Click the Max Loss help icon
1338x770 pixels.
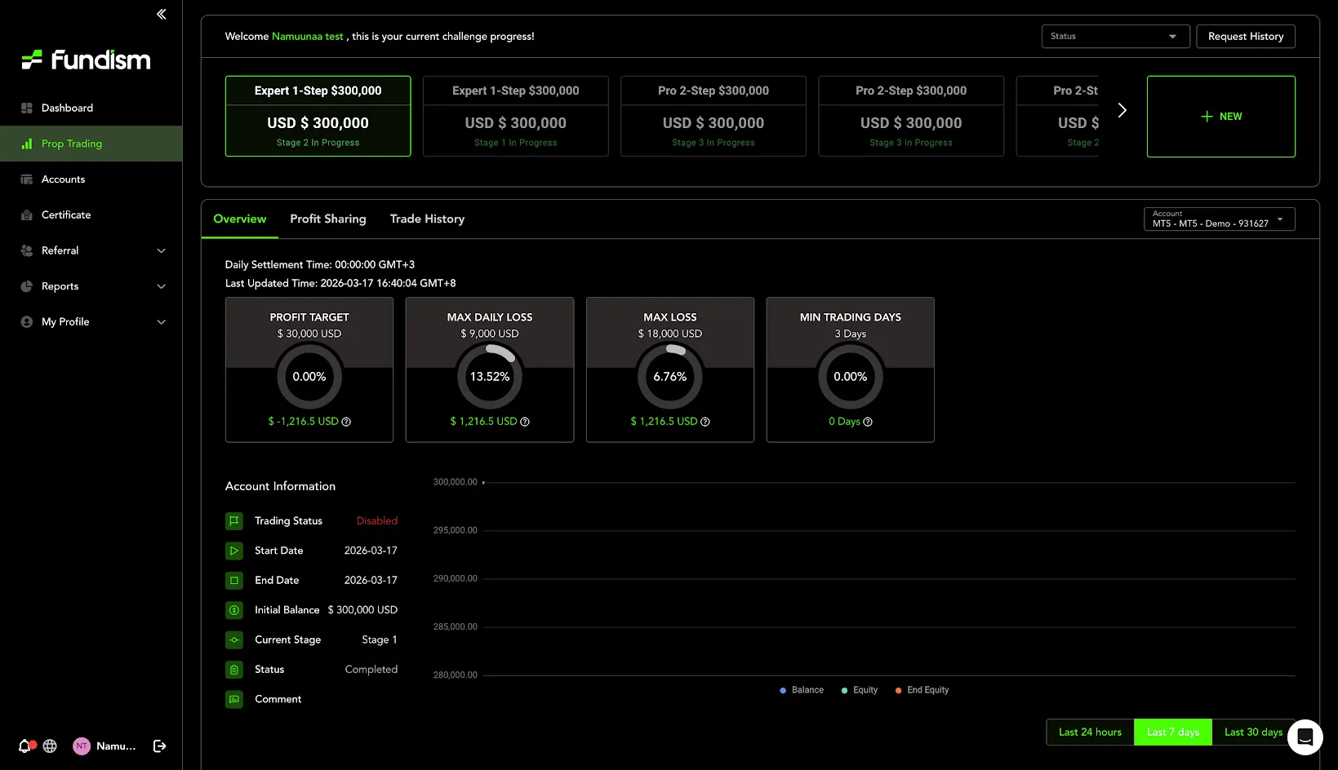pos(705,422)
